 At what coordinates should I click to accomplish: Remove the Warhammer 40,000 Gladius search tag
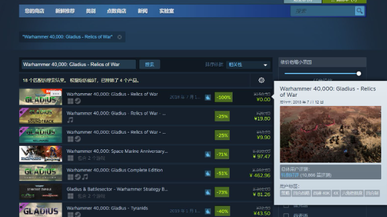click(x=120, y=37)
